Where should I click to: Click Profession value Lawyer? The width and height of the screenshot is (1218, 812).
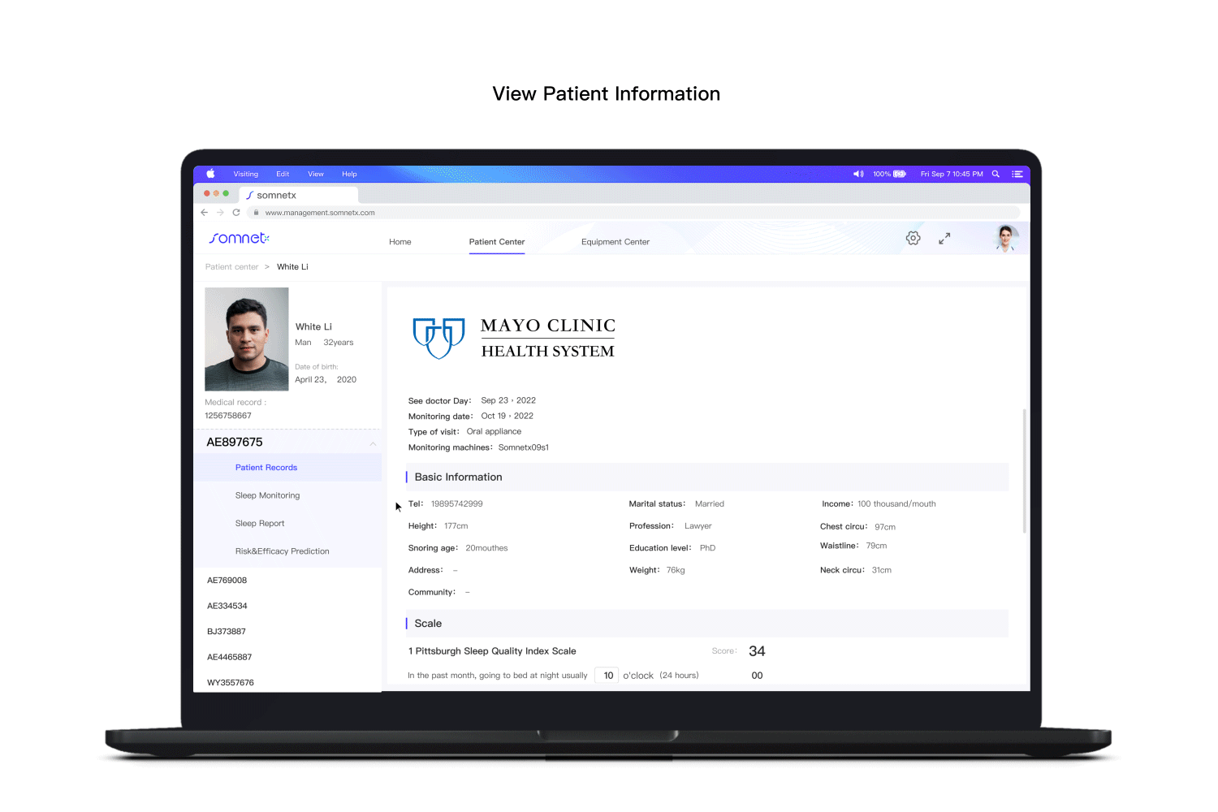698,526
